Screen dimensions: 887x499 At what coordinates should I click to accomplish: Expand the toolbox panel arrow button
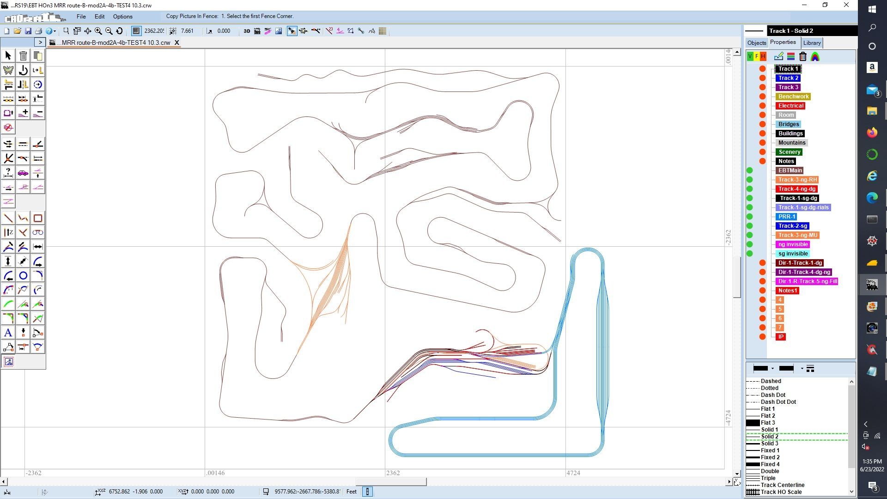[40, 43]
